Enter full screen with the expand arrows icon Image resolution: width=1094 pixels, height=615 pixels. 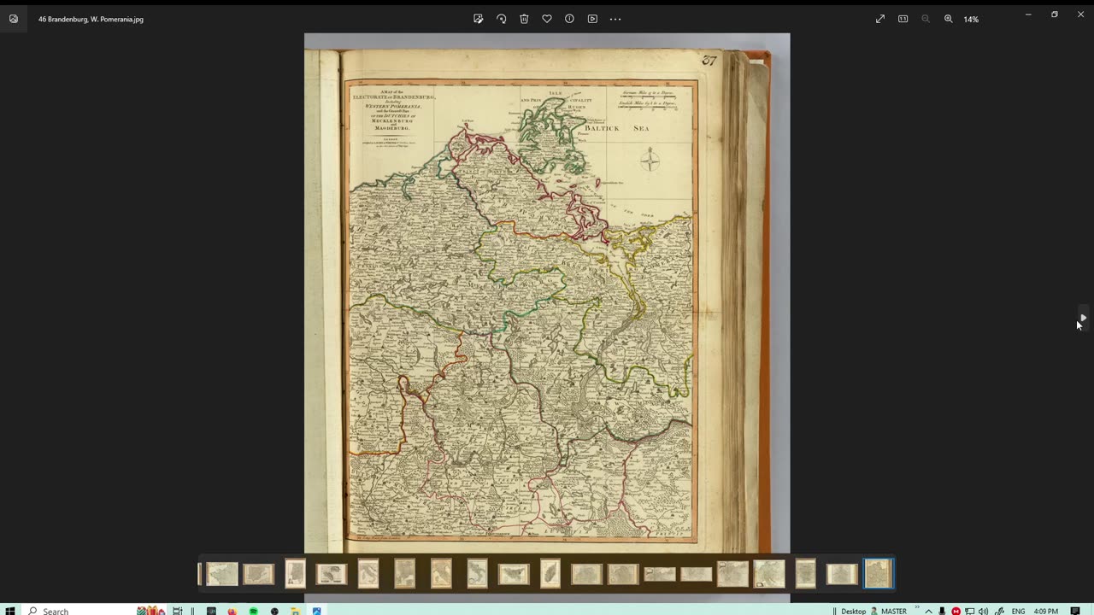coord(880,19)
